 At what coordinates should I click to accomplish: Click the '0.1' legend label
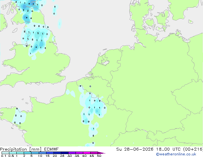point(4,156)
